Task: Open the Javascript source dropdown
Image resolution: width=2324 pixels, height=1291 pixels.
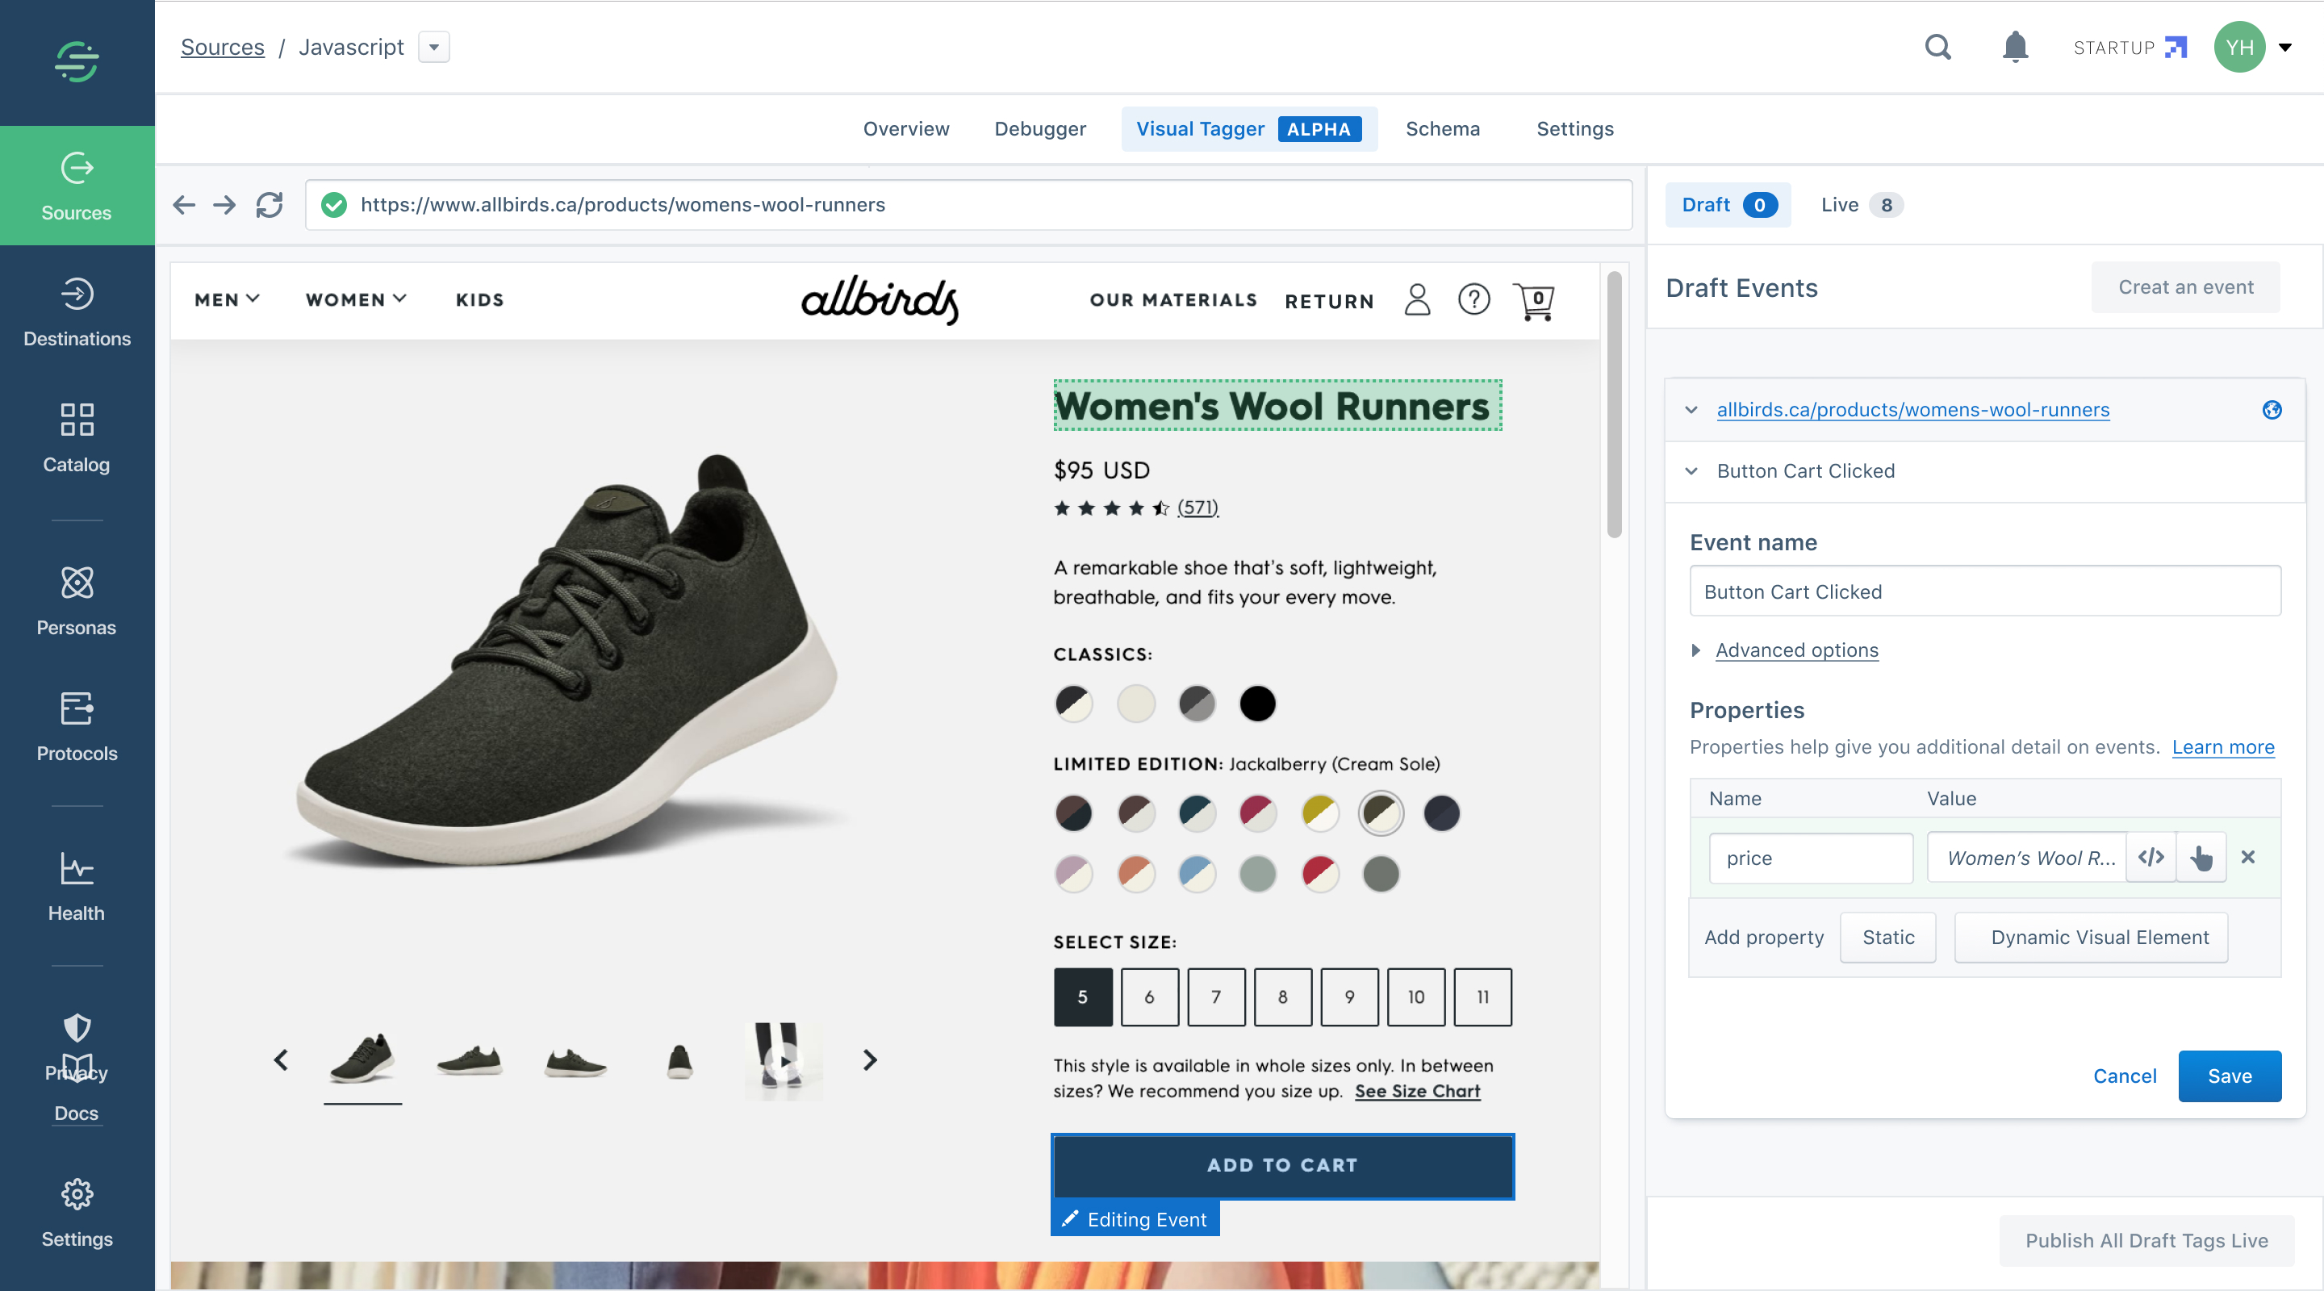Action: [434, 47]
